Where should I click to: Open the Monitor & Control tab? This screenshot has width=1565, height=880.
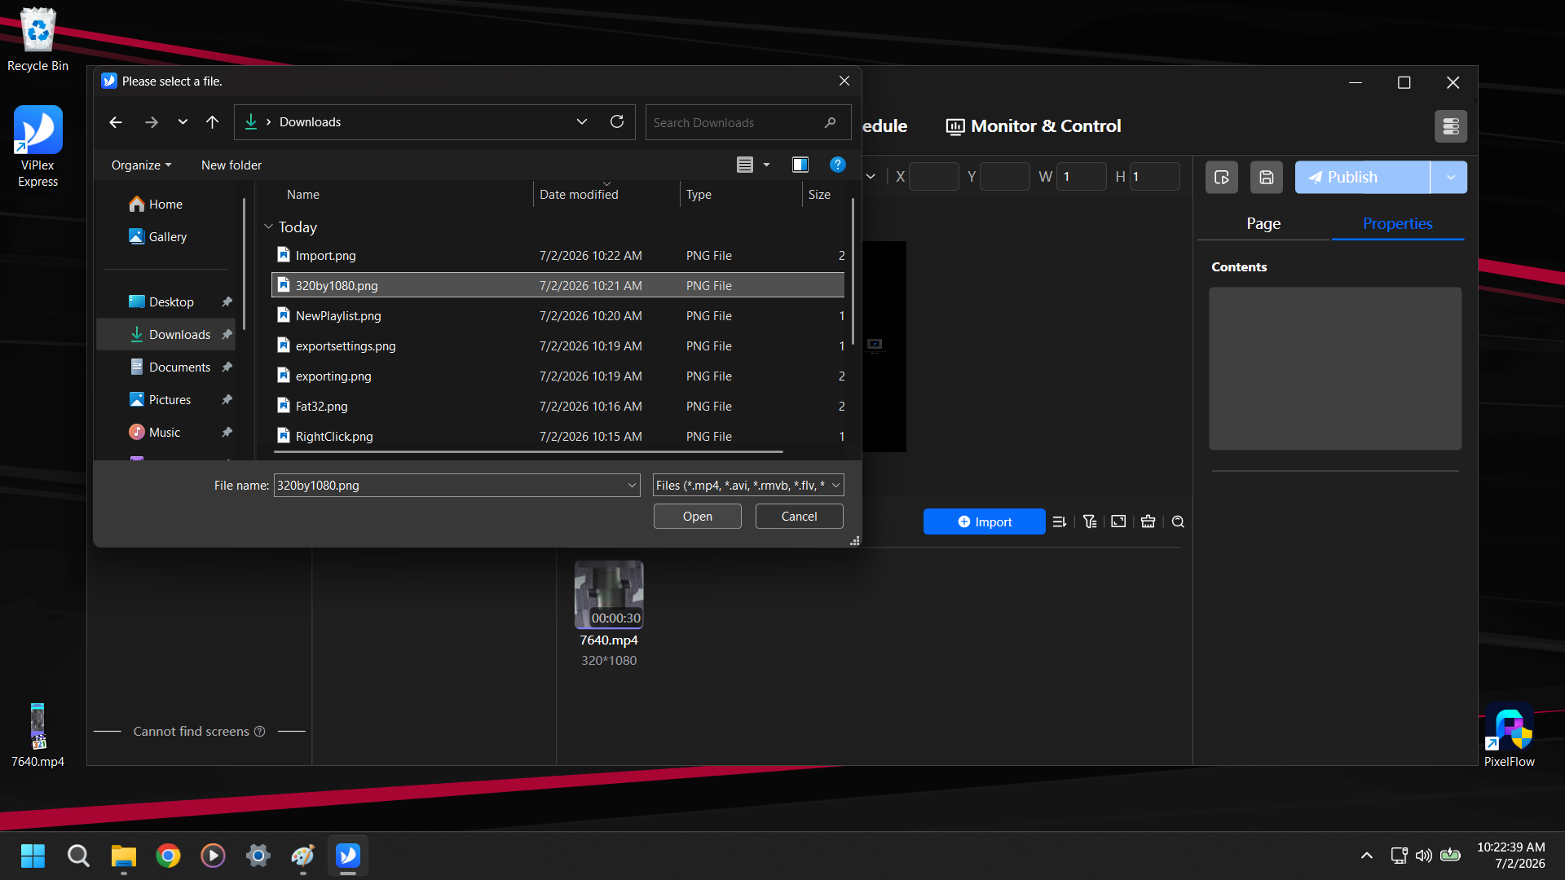tap(1034, 126)
